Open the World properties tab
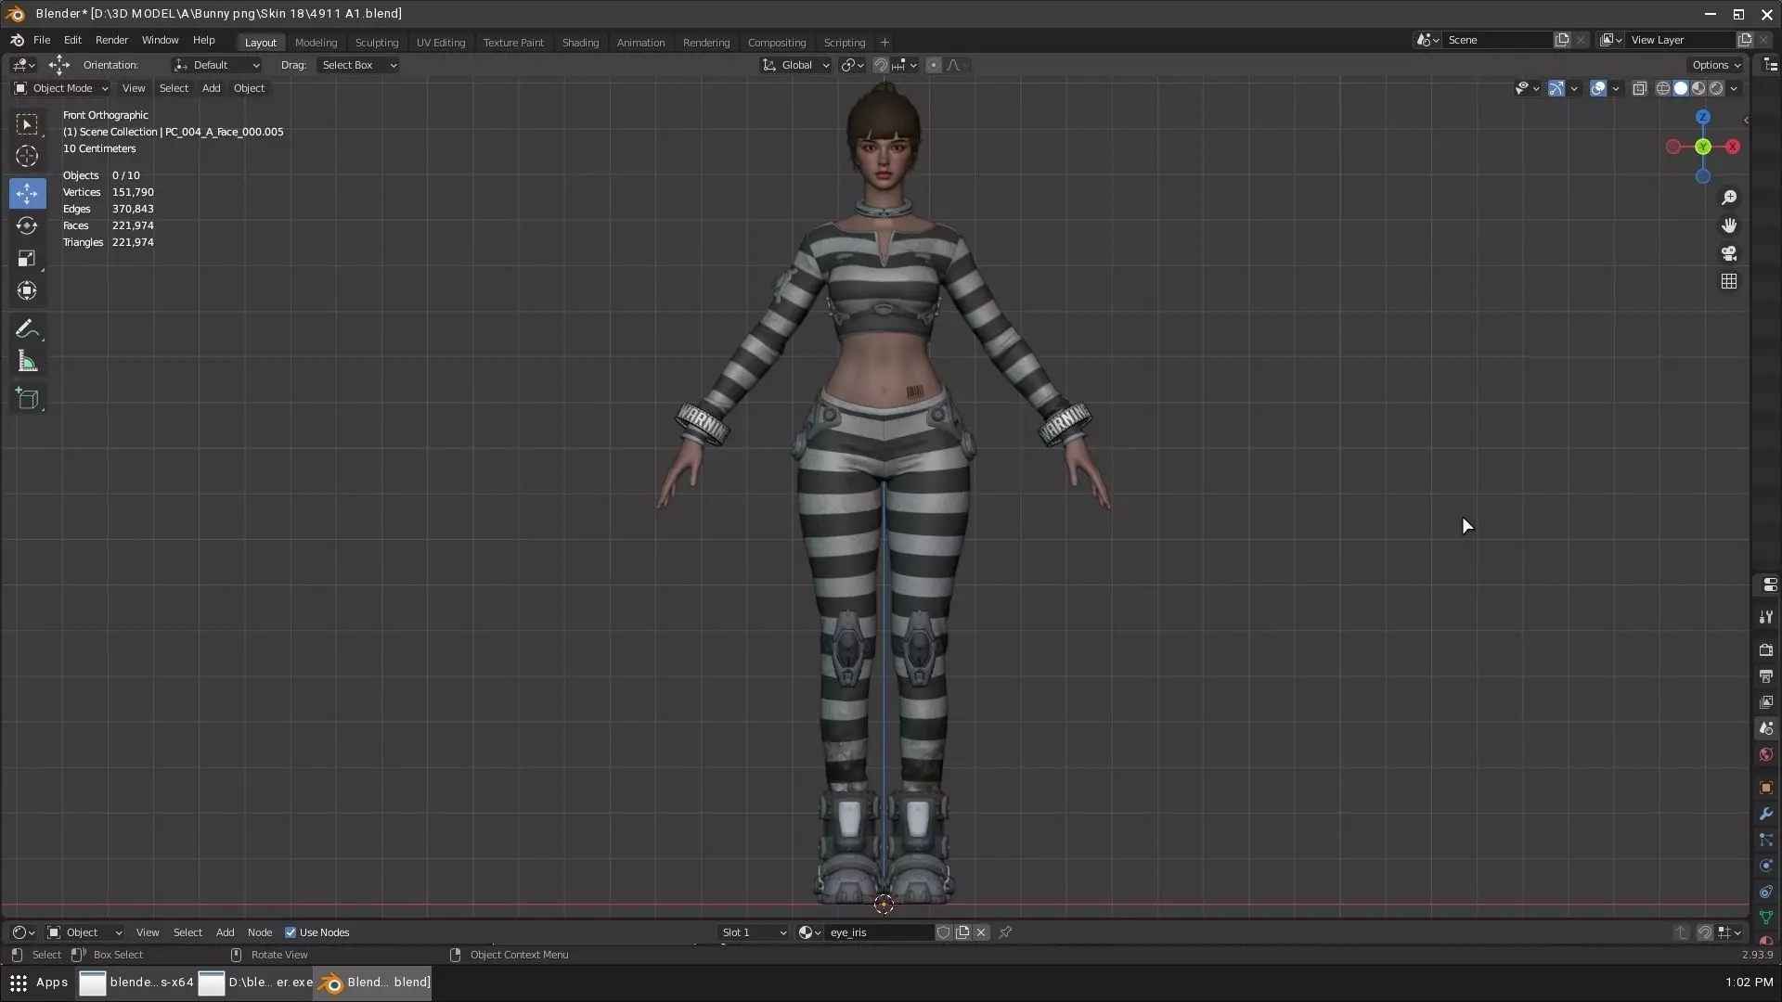The image size is (1782, 1002). tap(1765, 754)
